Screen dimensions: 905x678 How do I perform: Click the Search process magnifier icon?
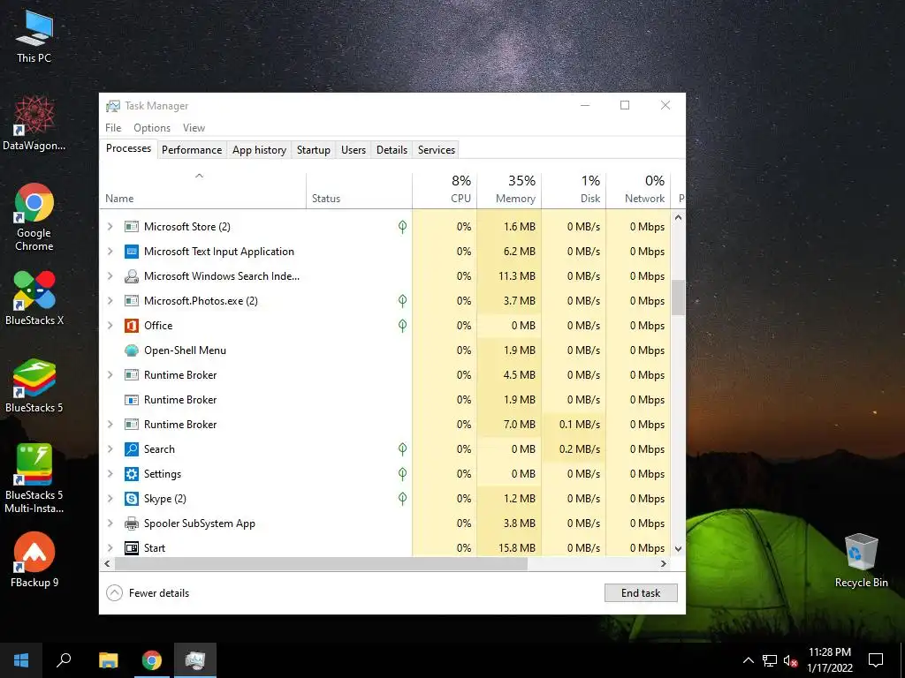click(x=132, y=449)
